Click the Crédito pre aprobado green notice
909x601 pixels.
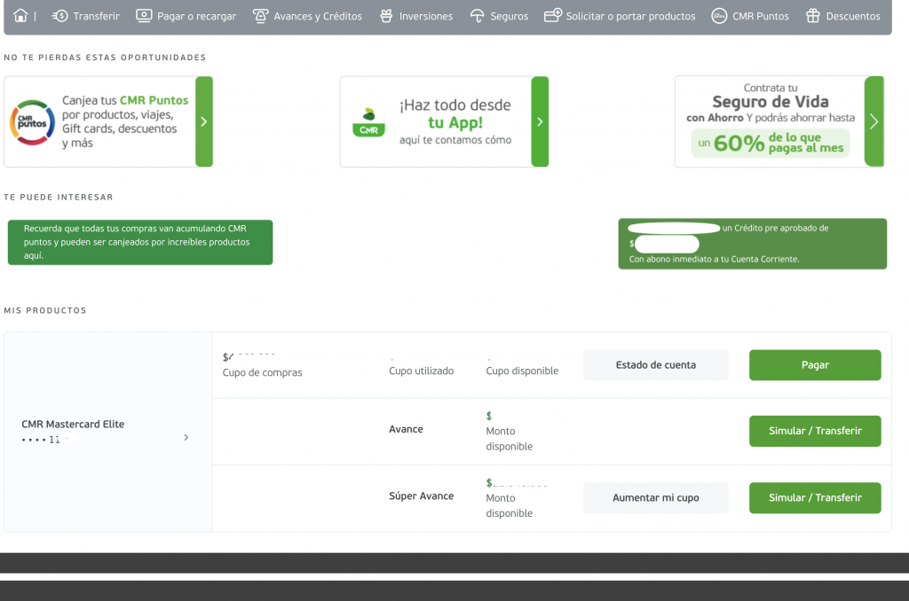[x=753, y=244]
